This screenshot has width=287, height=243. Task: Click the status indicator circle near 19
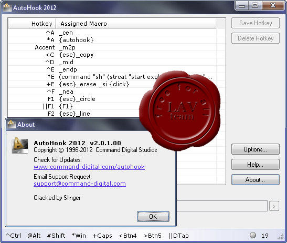253,235
